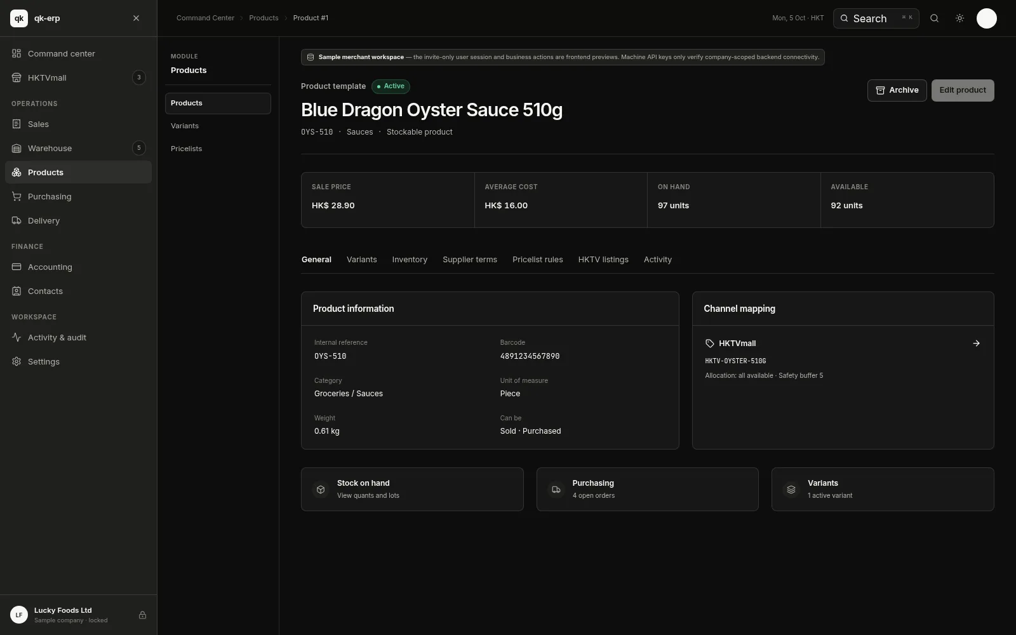The image size is (1016, 635).
Task: Toggle the light/dark theme icon
Action: pyautogui.click(x=959, y=18)
